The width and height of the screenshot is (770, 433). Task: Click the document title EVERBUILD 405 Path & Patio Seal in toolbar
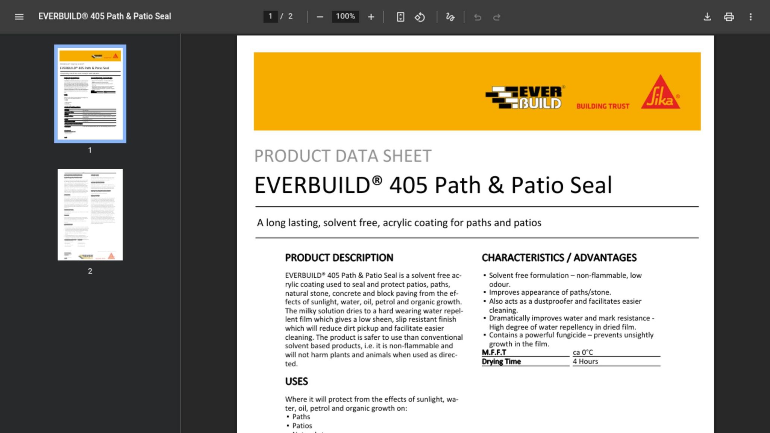pyautogui.click(x=105, y=16)
